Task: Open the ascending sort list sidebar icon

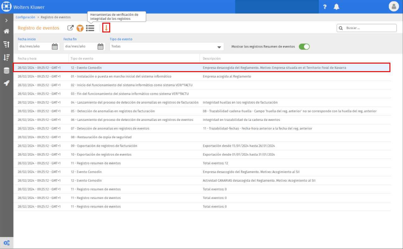Action: click(x=7, y=44)
